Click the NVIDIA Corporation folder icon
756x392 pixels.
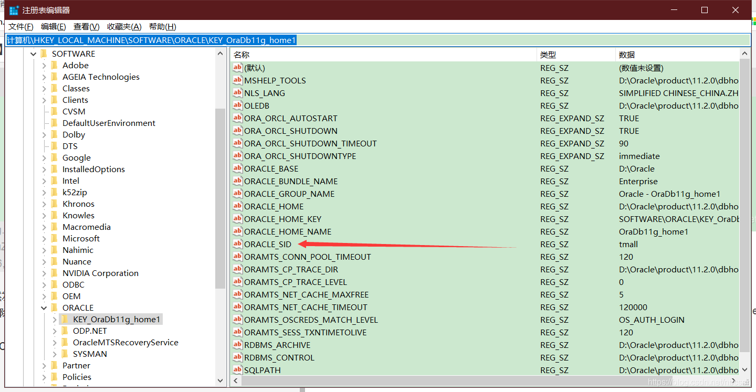(x=54, y=273)
